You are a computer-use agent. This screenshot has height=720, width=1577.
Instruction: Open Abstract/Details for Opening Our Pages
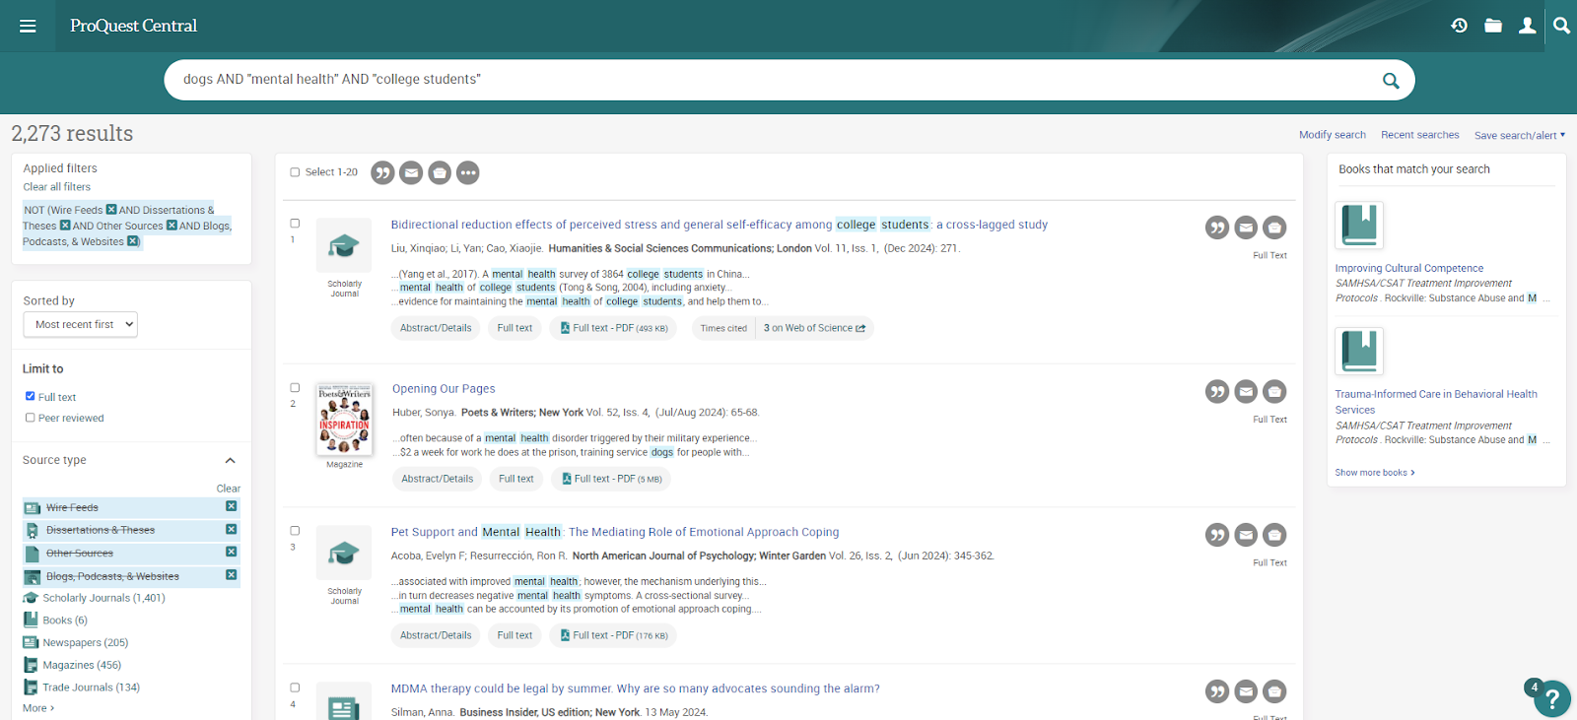tap(438, 479)
